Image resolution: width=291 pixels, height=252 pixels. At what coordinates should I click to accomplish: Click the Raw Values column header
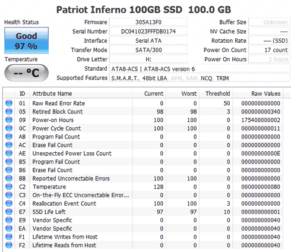click(x=258, y=93)
